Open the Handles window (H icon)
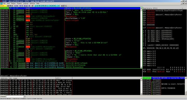The image size is (187, 100). pyautogui.click(x=45, y=6)
